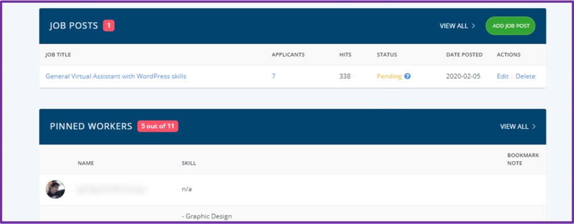The height and width of the screenshot is (224, 574).
Task: Edit the WordPress skills job post
Action: [503, 76]
